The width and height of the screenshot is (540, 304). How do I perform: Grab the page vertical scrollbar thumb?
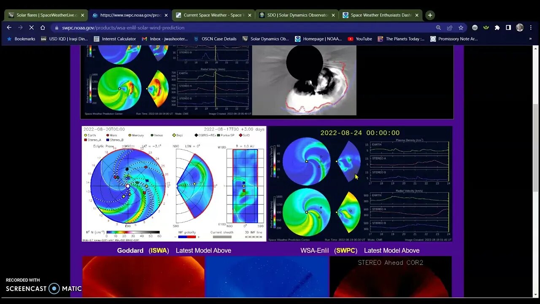coord(536,148)
